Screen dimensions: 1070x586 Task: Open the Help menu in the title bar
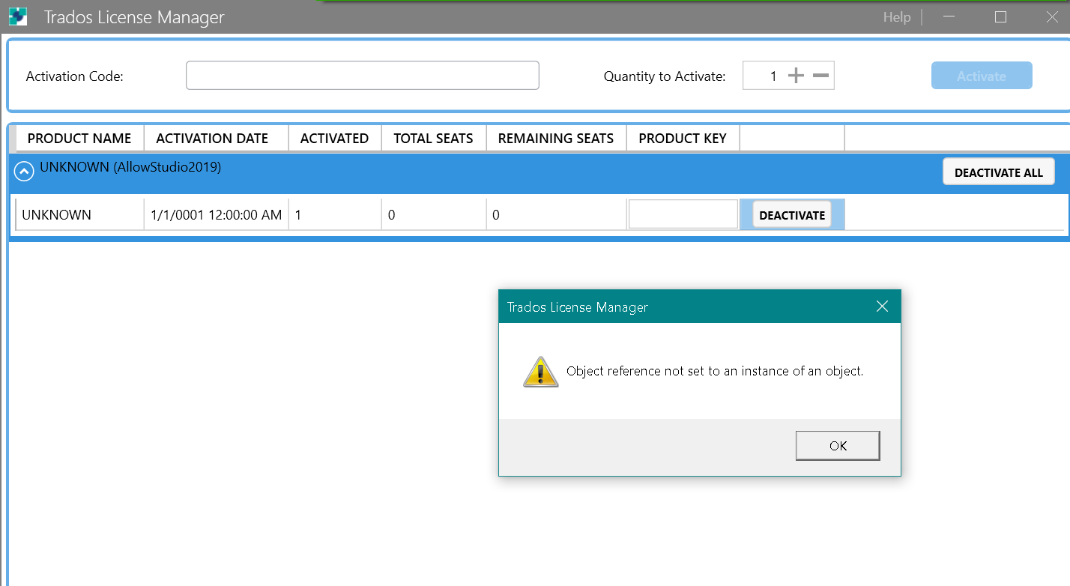[897, 17]
